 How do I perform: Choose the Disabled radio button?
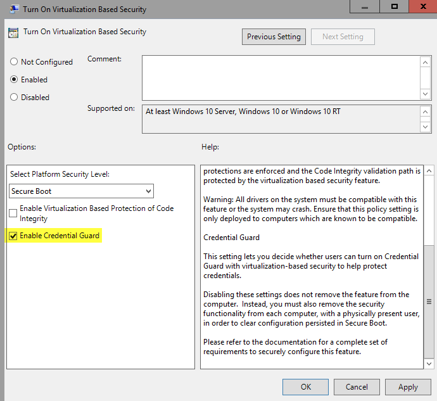[x=14, y=98]
